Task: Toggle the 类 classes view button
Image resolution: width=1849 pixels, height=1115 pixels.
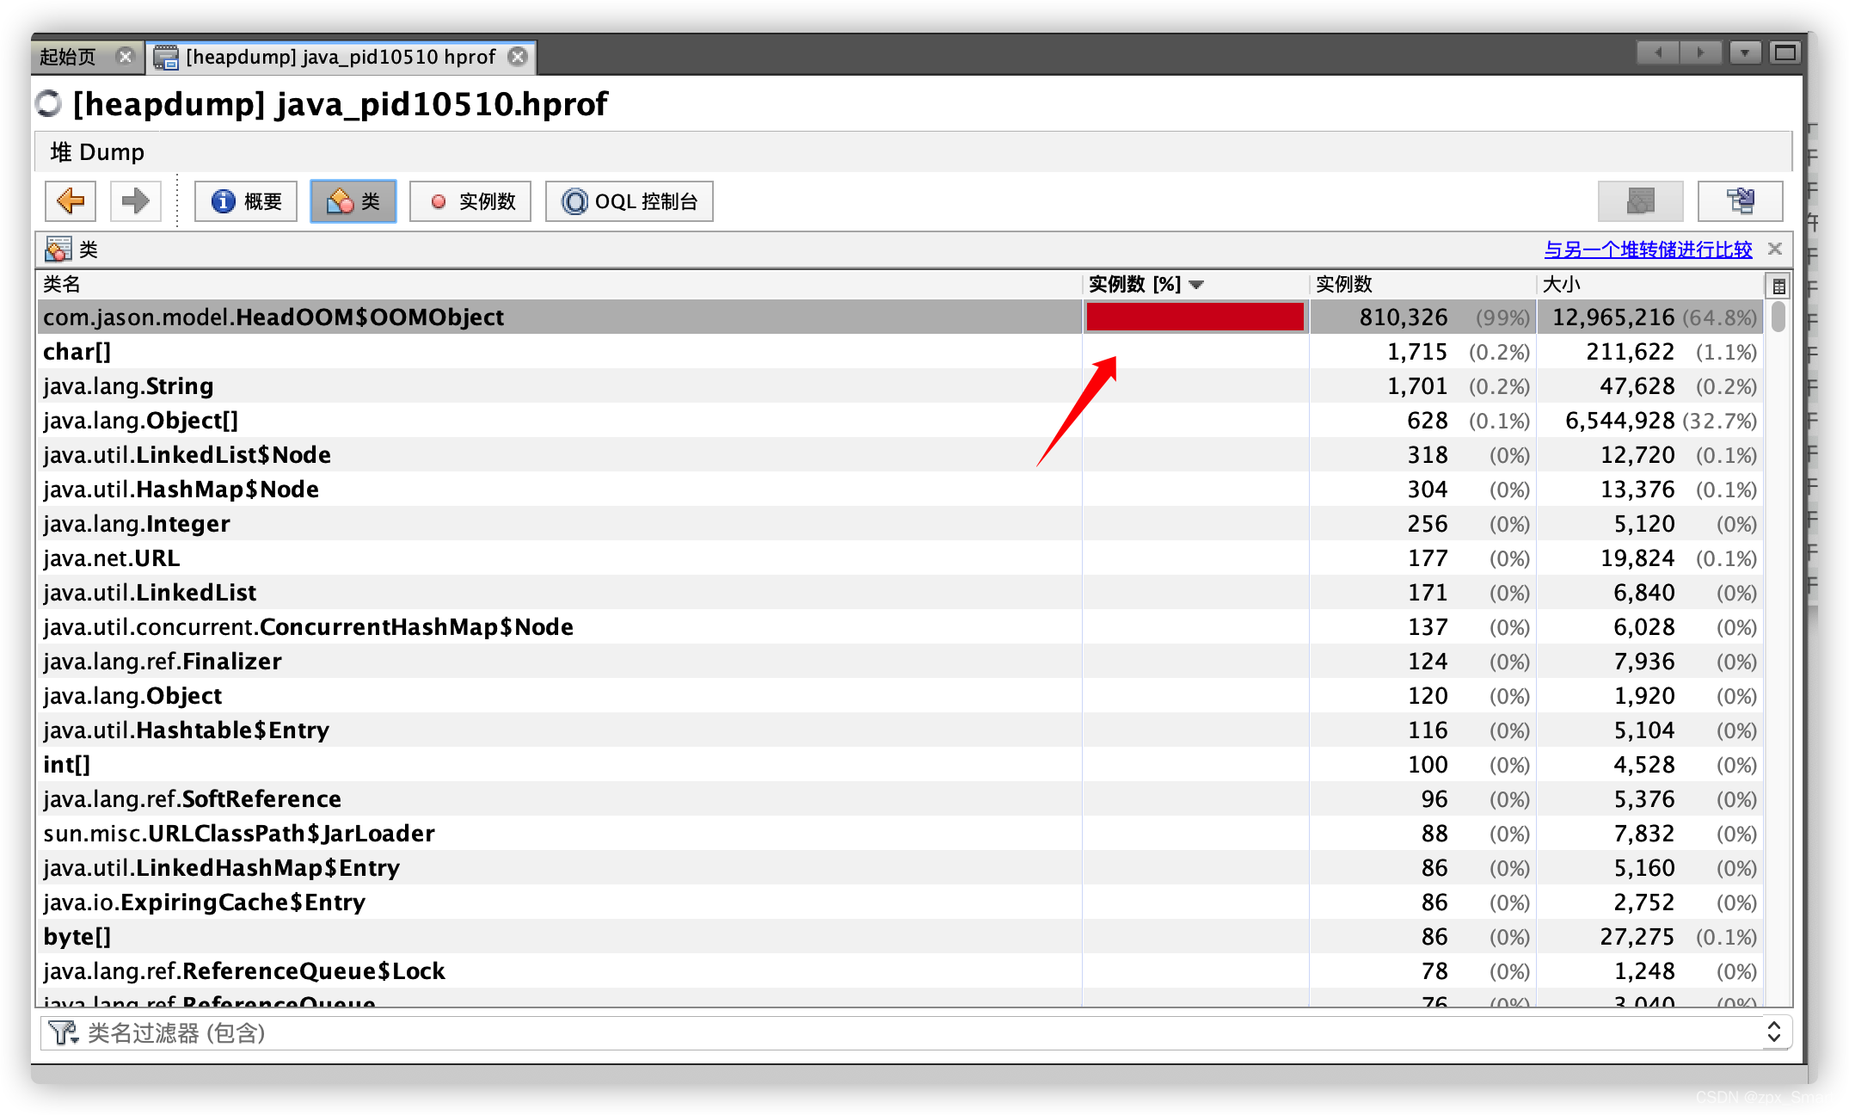Action: (353, 200)
